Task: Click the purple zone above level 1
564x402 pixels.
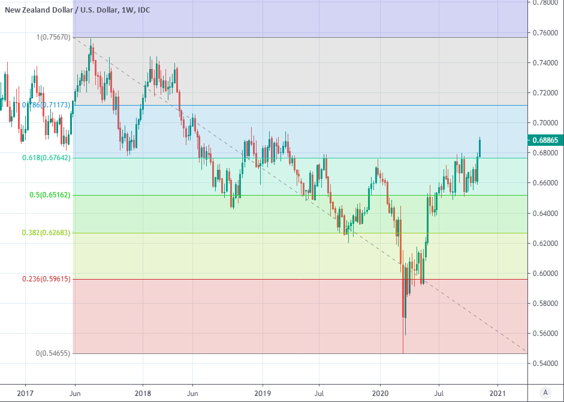Action: [x=300, y=18]
